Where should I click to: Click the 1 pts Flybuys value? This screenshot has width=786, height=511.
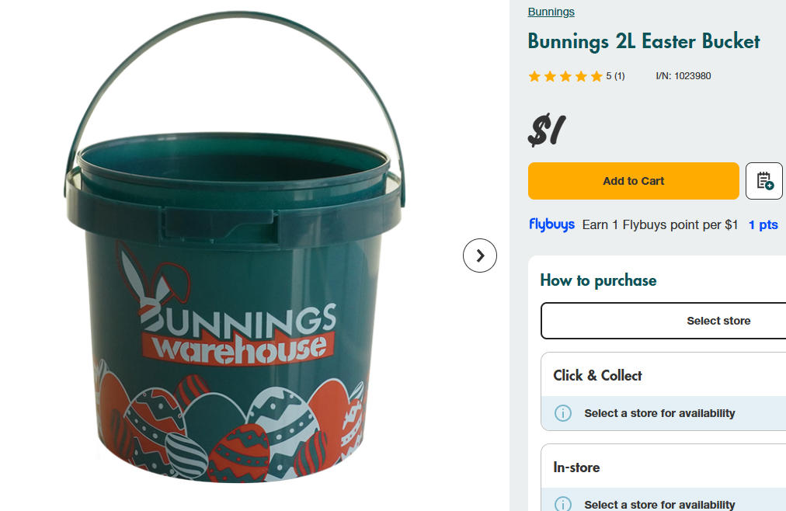(x=763, y=224)
